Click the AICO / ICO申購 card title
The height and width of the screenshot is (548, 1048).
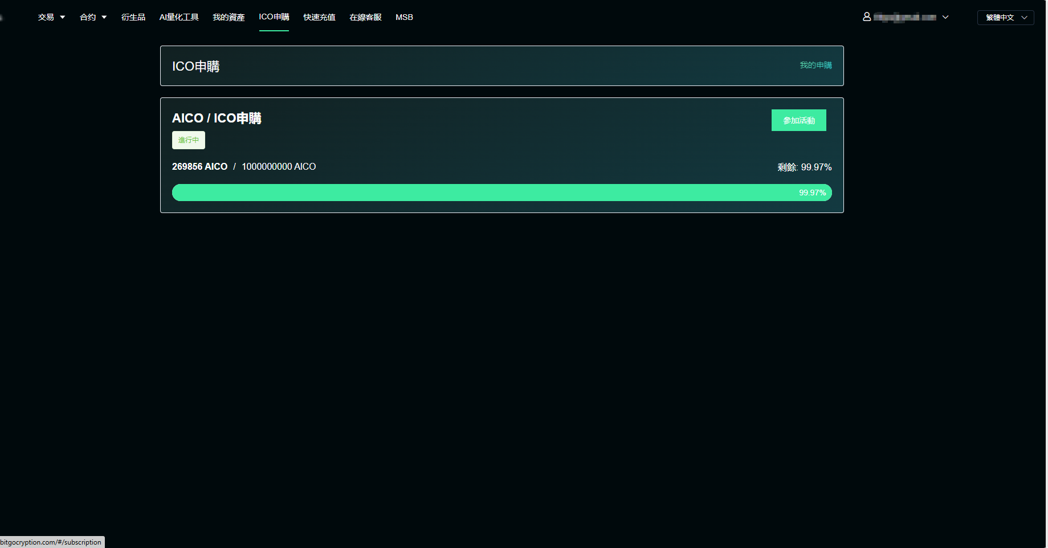tap(217, 118)
